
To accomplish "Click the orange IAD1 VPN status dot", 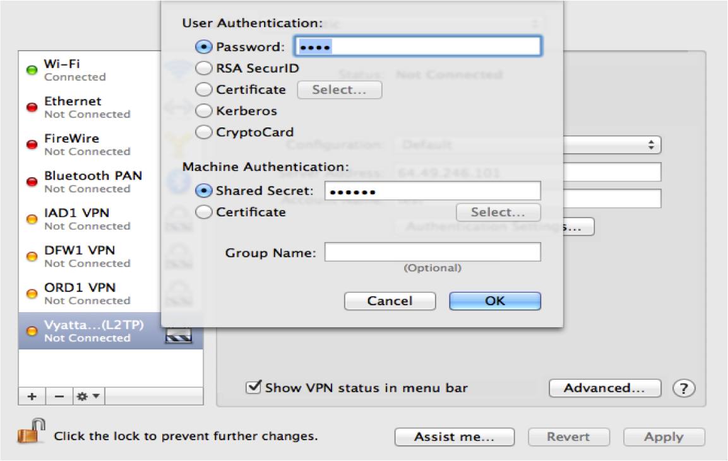I will pos(32,219).
